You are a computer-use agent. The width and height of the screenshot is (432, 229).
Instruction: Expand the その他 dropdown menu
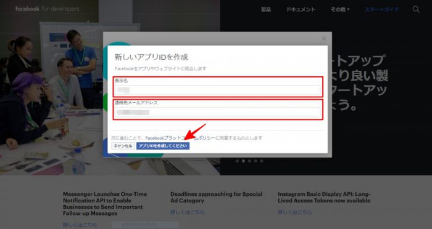pyautogui.click(x=340, y=9)
